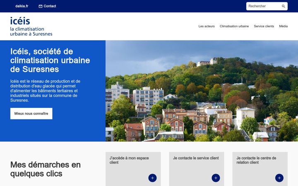Open the 'Je contacte le service client' card
The image size is (298, 186).
[x=197, y=169]
